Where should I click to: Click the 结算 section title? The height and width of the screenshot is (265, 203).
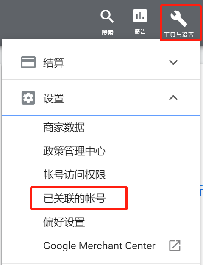point(54,63)
